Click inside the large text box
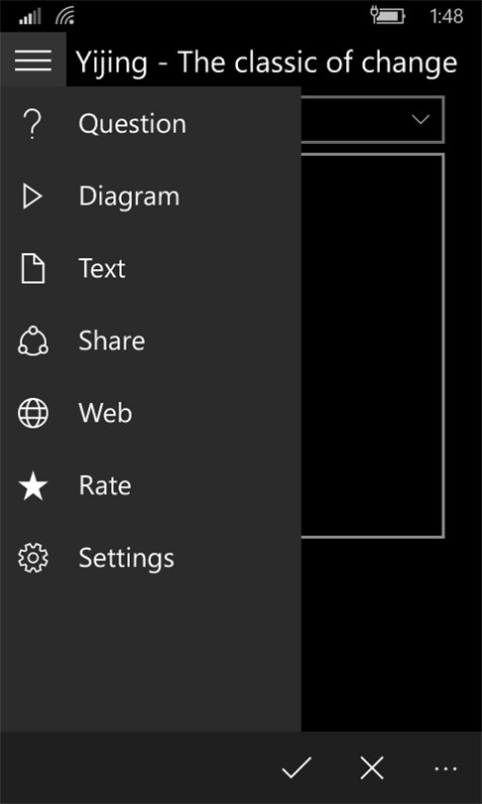The height and width of the screenshot is (804, 482). [372, 346]
